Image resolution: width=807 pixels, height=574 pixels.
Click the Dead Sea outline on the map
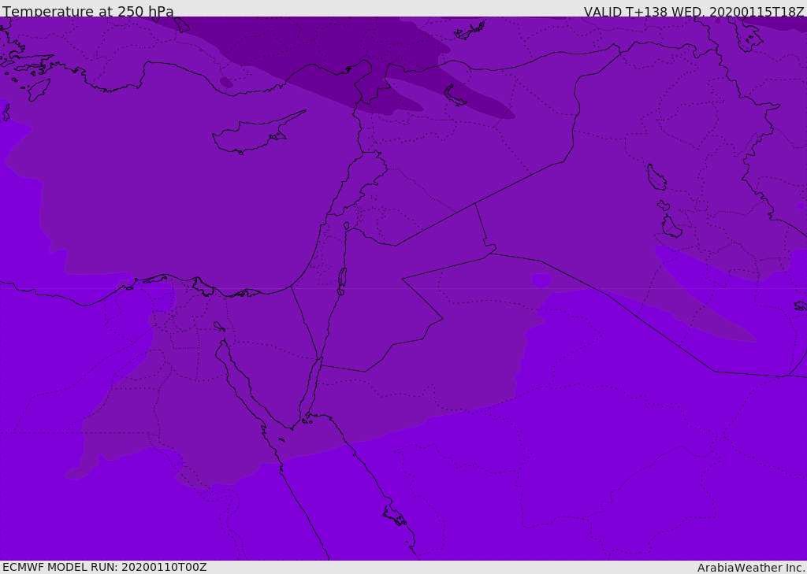342,281
